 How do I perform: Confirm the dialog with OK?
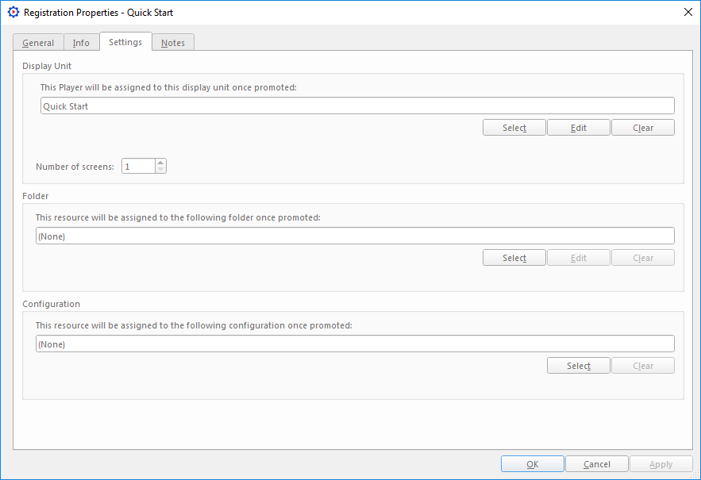tap(533, 464)
